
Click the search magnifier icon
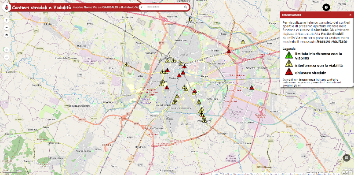pyautogui.click(x=186, y=7)
